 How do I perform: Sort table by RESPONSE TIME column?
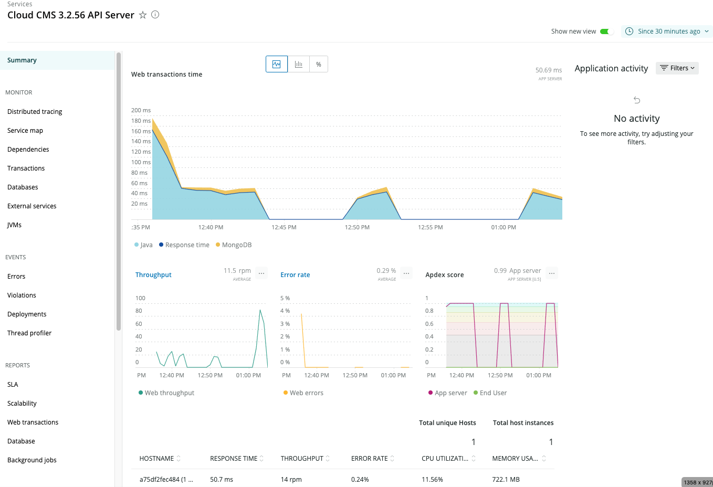(x=237, y=459)
